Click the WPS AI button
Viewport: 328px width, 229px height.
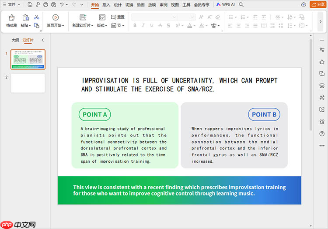click(226, 5)
